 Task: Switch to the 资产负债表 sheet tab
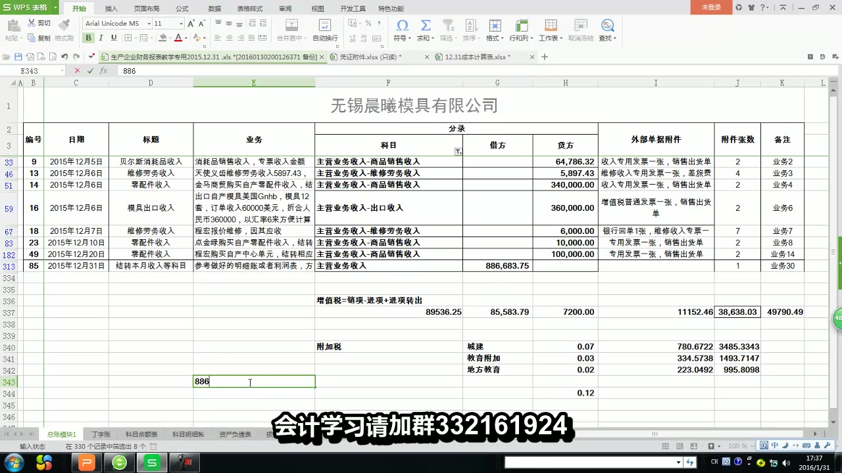tap(235, 434)
